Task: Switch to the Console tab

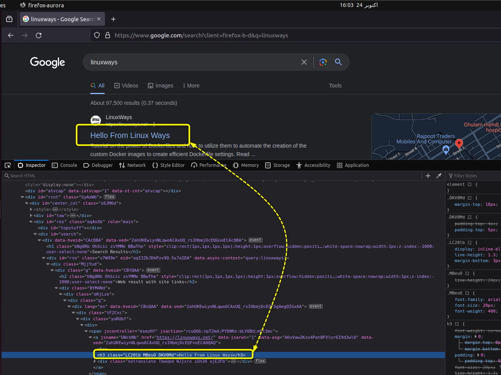Action: coord(64,165)
